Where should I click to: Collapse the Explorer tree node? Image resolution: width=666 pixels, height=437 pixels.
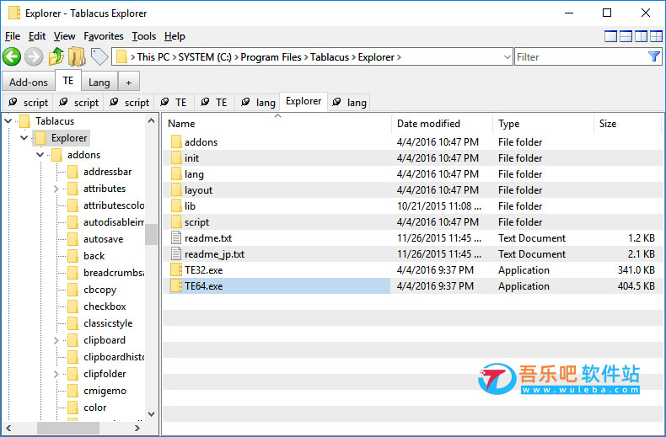(24, 138)
